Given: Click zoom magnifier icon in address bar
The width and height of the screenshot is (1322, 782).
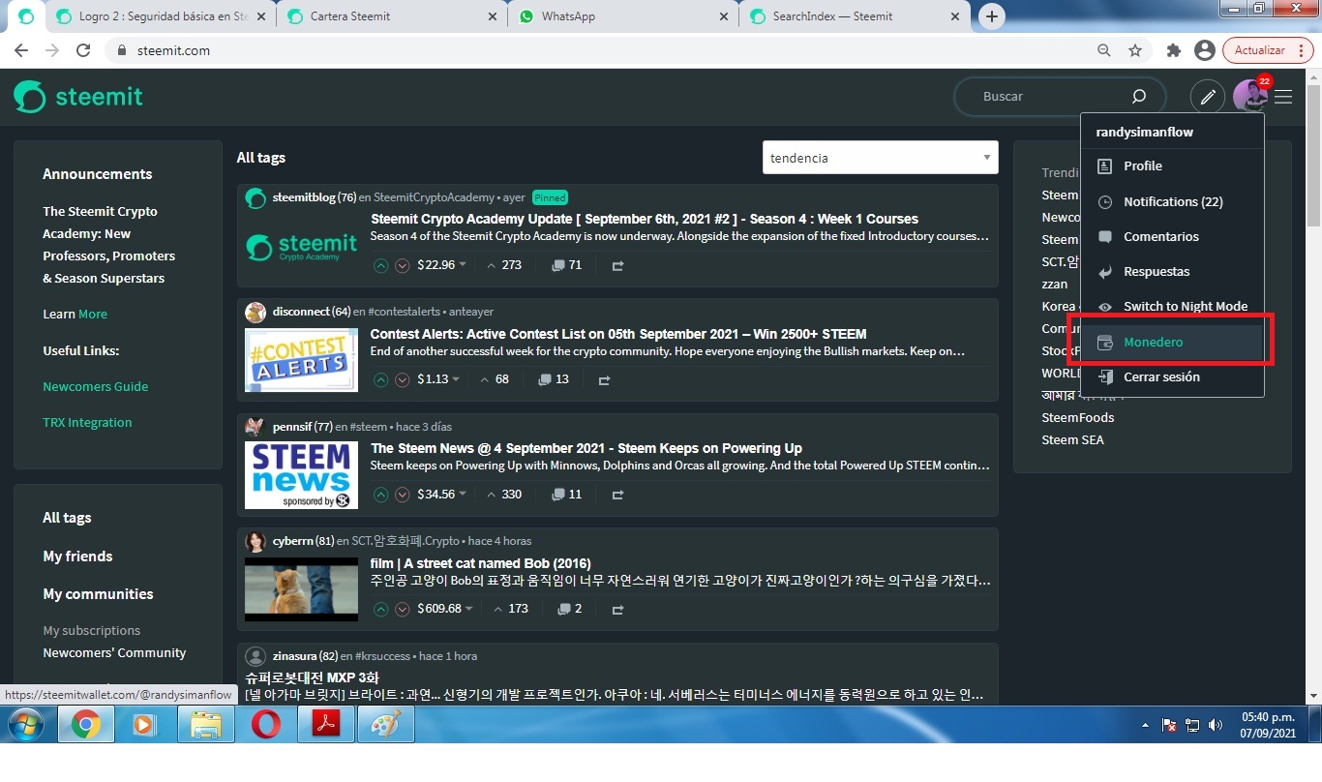Looking at the screenshot, I should click(x=1104, y=50).
